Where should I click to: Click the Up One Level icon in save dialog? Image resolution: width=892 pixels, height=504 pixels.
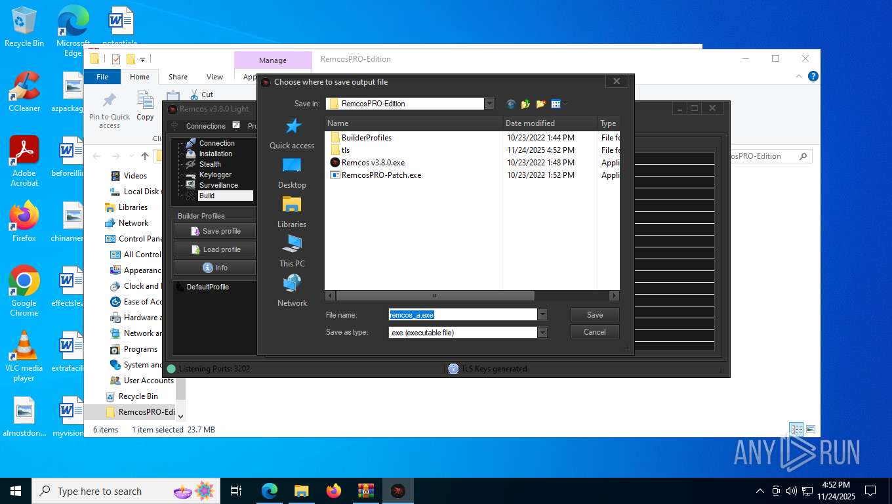click(x=525, y=104)
